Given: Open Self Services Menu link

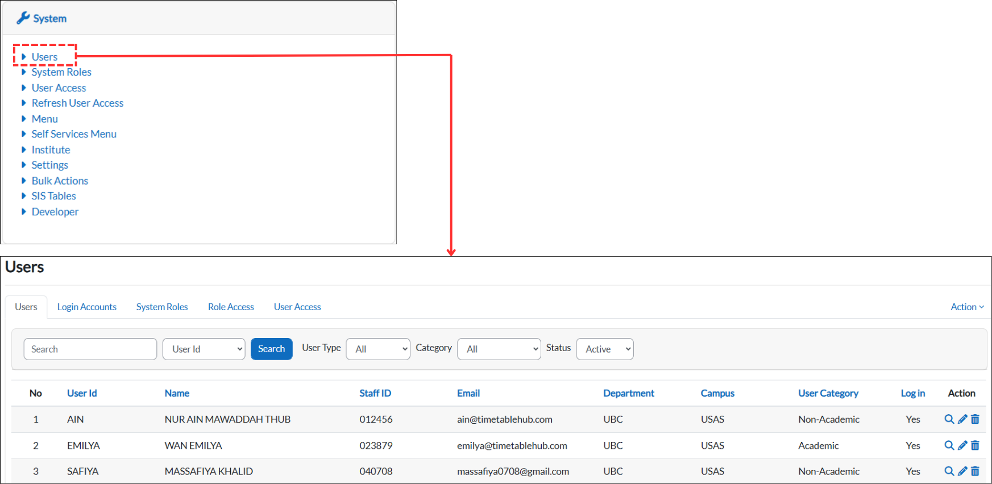Looking at the screenshot, I should pyautogui.click(x=74, y=134).
